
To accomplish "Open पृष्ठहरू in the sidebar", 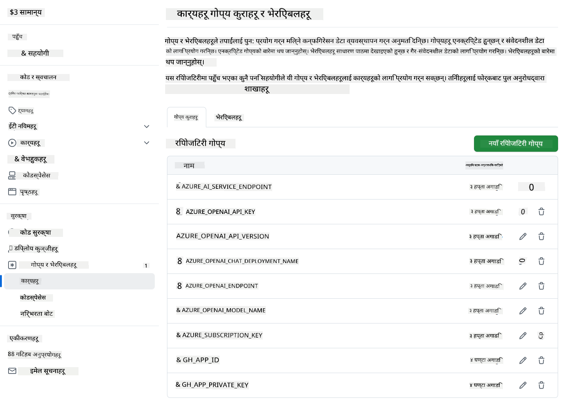I will click(29, 192).
